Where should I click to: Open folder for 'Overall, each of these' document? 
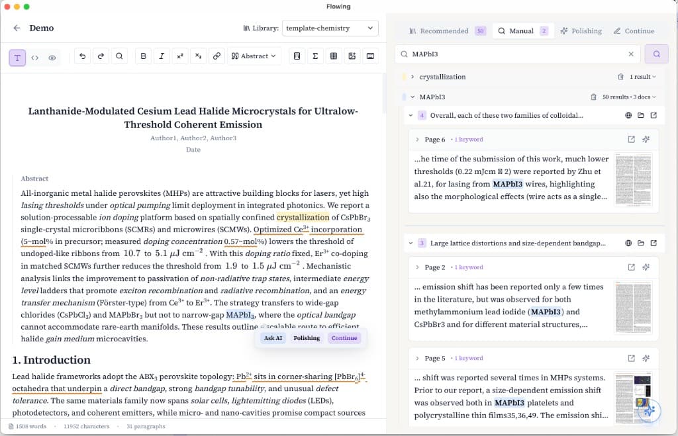pos(641,115)
